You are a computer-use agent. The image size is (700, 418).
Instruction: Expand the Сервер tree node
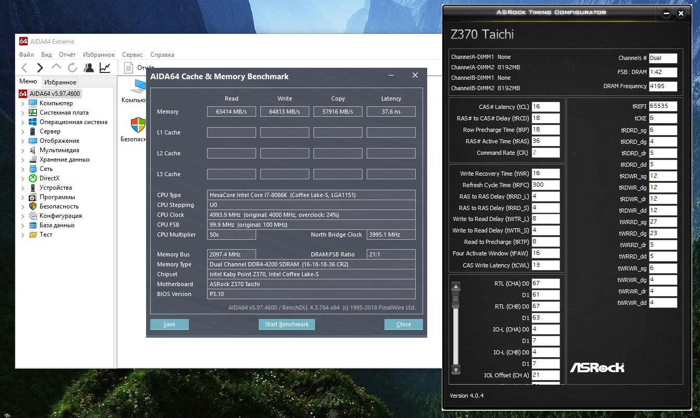[x=23, y=131]
